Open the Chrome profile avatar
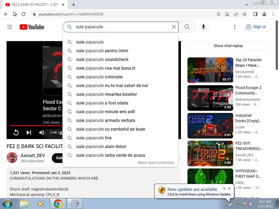279x209 pixels. click(264, 14)
